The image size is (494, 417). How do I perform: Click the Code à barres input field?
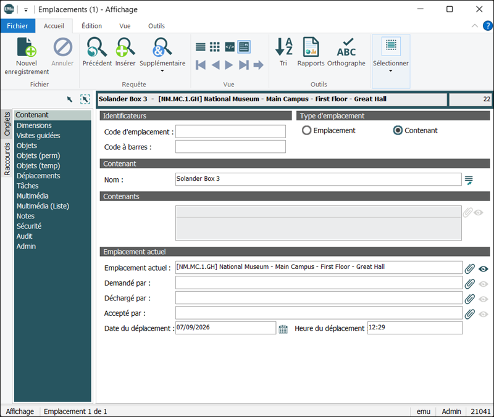[230, 147]
